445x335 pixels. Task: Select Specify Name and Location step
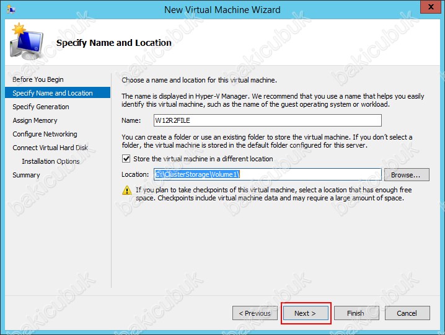point(58,93)
